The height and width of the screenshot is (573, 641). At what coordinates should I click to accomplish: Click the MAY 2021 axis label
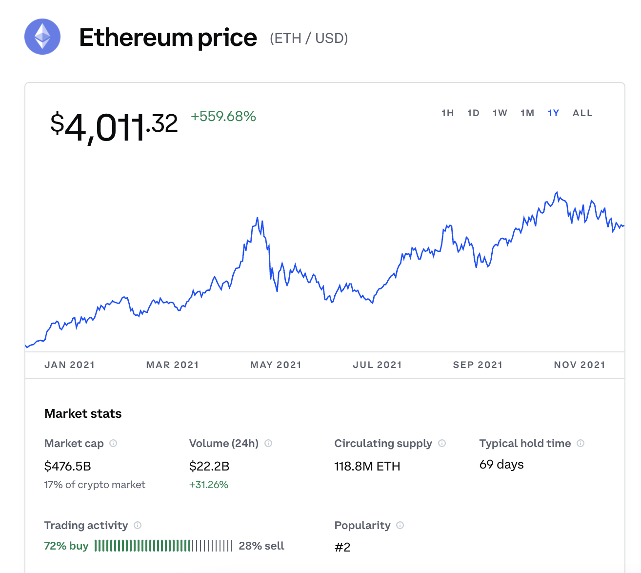point(276,365)
